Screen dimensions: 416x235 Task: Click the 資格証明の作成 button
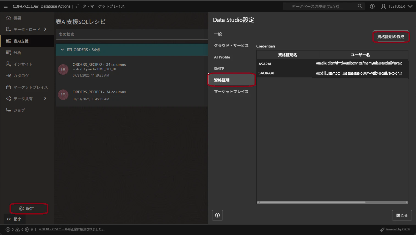(x=391, y=37)
